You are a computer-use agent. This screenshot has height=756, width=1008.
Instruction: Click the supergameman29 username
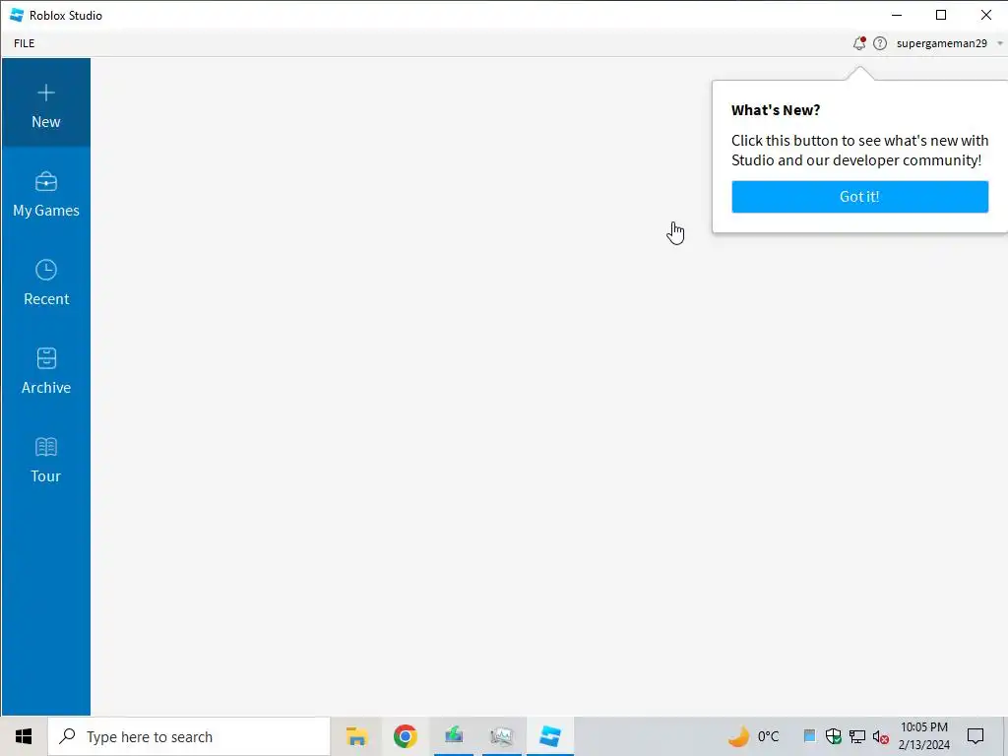click(942, 43)
